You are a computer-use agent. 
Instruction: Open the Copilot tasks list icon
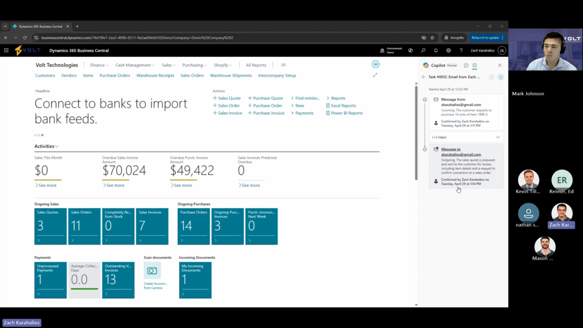pos(474,66)
